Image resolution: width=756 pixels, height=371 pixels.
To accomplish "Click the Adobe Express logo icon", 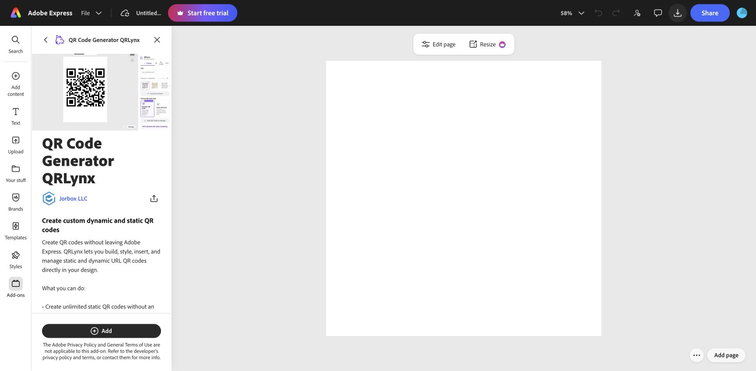I will click(16, 13).
